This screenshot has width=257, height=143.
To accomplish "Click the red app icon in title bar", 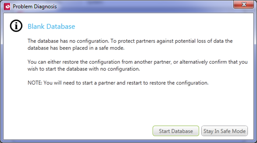I will click(x=7, y=7).
